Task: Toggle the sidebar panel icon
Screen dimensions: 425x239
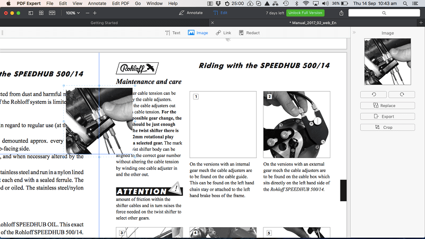Action: click(x=31, y=13)
